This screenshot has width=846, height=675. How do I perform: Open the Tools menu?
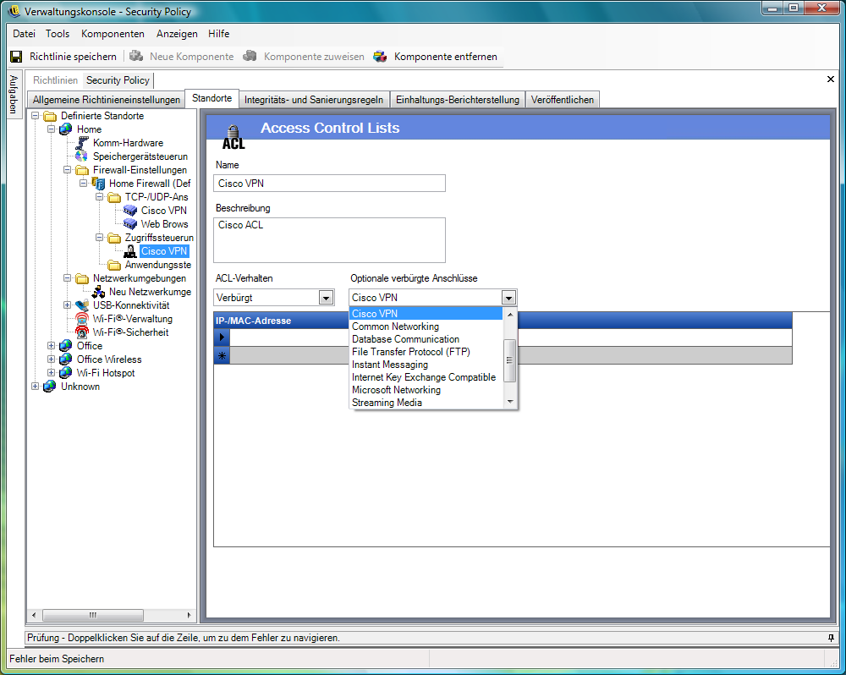tap(58, 34)
